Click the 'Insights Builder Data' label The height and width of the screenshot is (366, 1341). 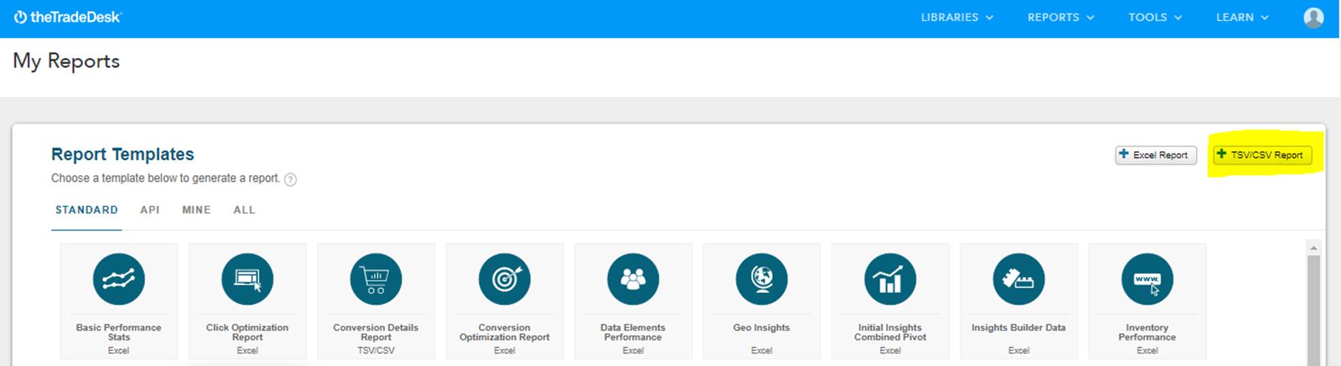pyautogui.click(x=1019, y=328)
